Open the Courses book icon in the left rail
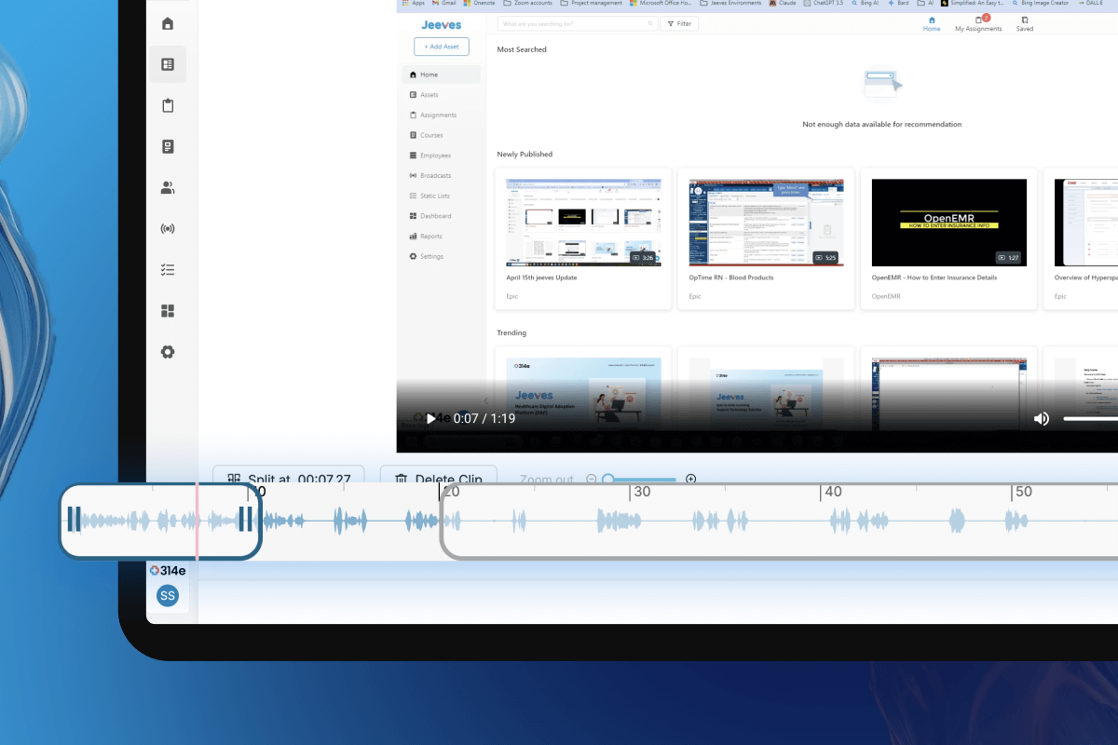The image size is (1118, 745). pos(168,146)
